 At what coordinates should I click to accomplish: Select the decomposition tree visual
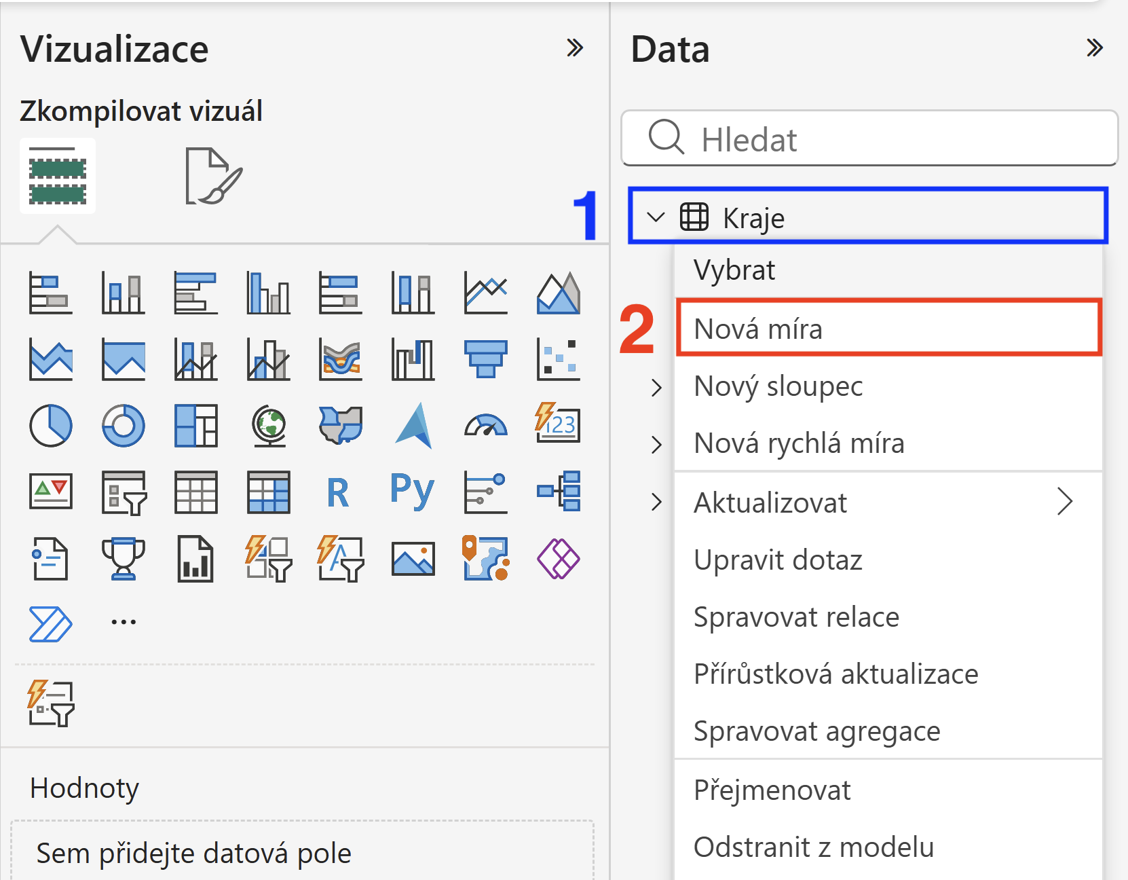[559, 492]
